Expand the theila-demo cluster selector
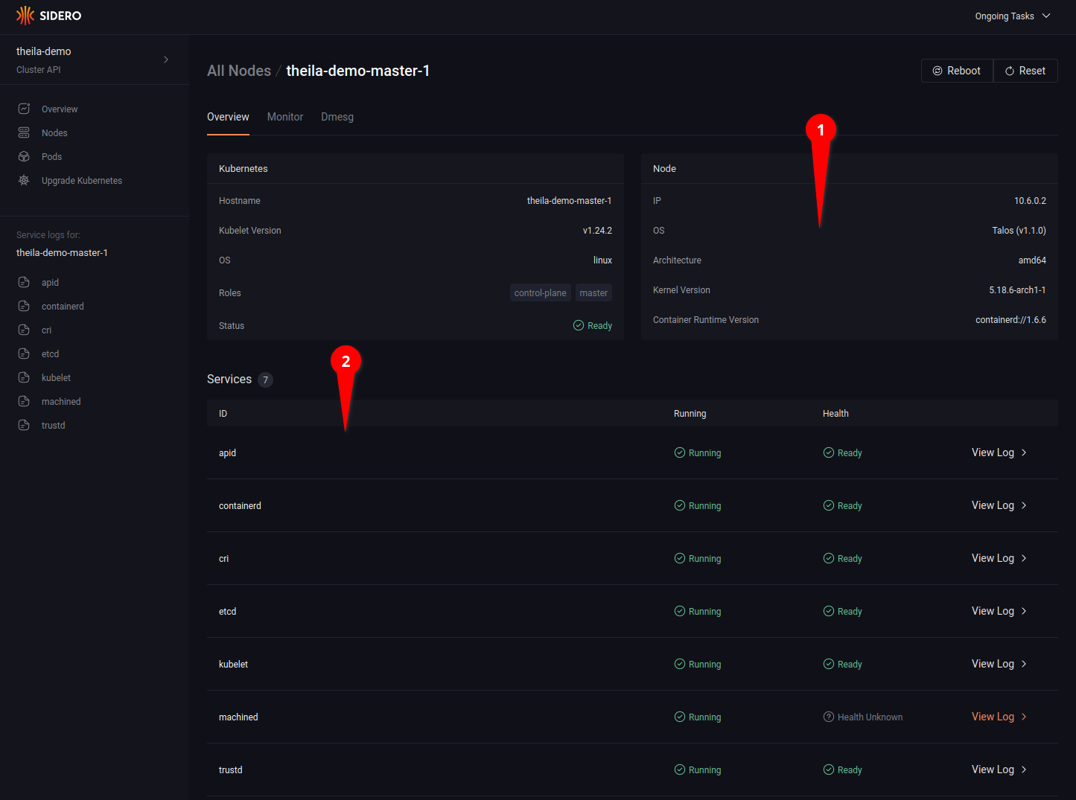 click(x=166, y=60)
